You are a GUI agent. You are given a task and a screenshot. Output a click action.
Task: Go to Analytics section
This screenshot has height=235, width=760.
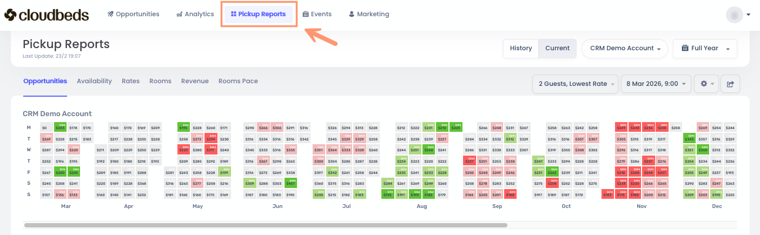click(195, 15)
